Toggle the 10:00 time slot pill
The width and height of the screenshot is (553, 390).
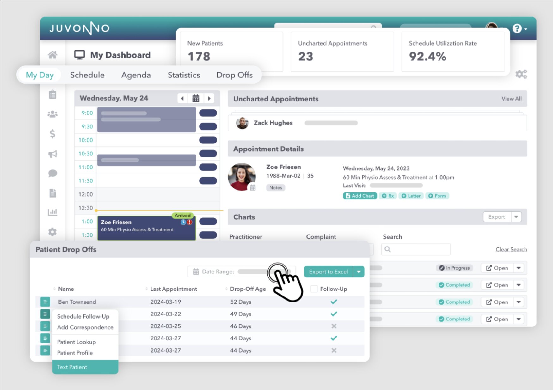click(x=208, y=140)
